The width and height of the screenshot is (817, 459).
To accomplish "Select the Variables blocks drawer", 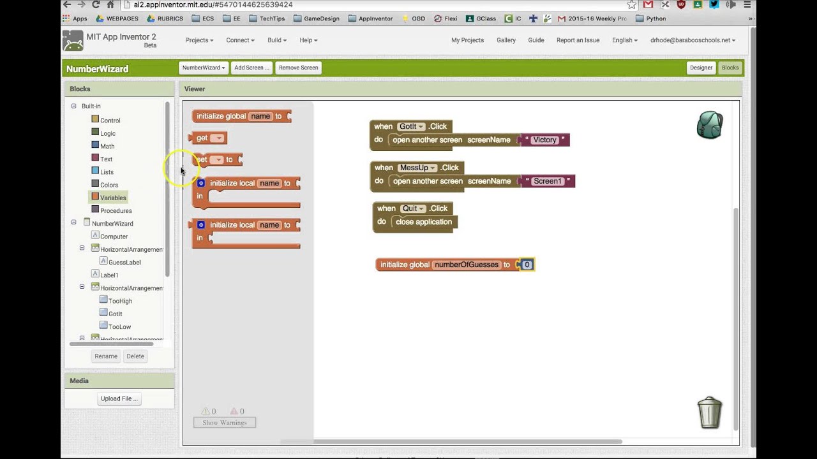I will pos(109,198).
